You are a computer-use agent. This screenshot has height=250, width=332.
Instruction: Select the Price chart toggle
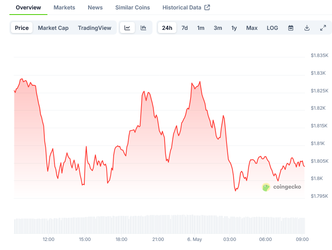click(22, 28)
